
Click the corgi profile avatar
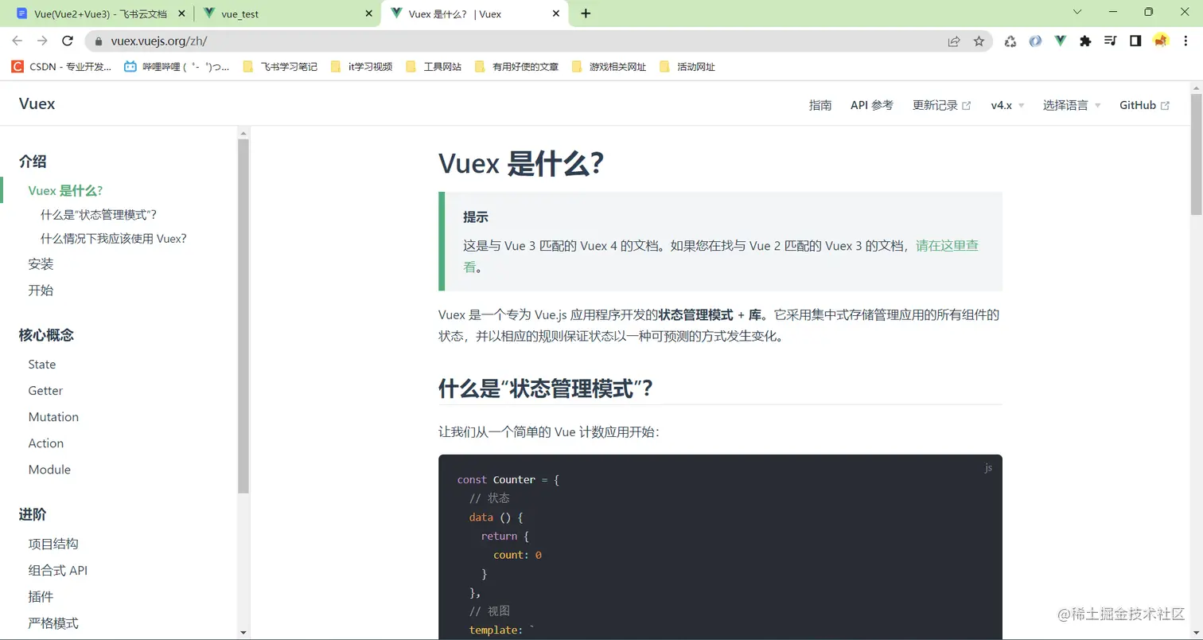1161,41
